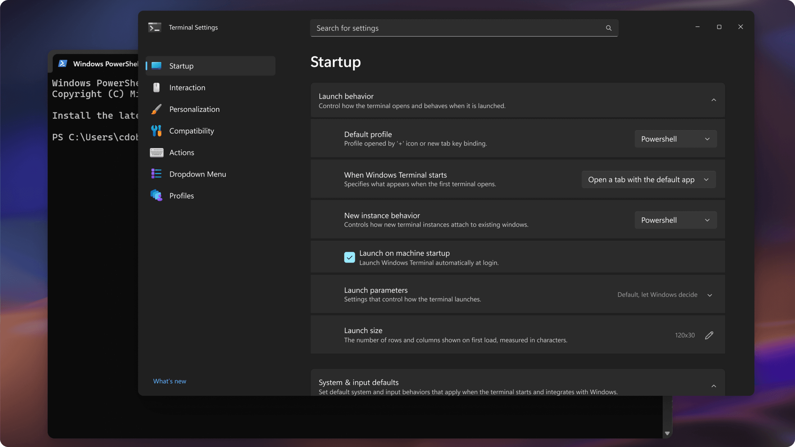Screen dimensions: 795x447
Task: Click the Terminal Settings app icon
Action: (x=154, y=27)
